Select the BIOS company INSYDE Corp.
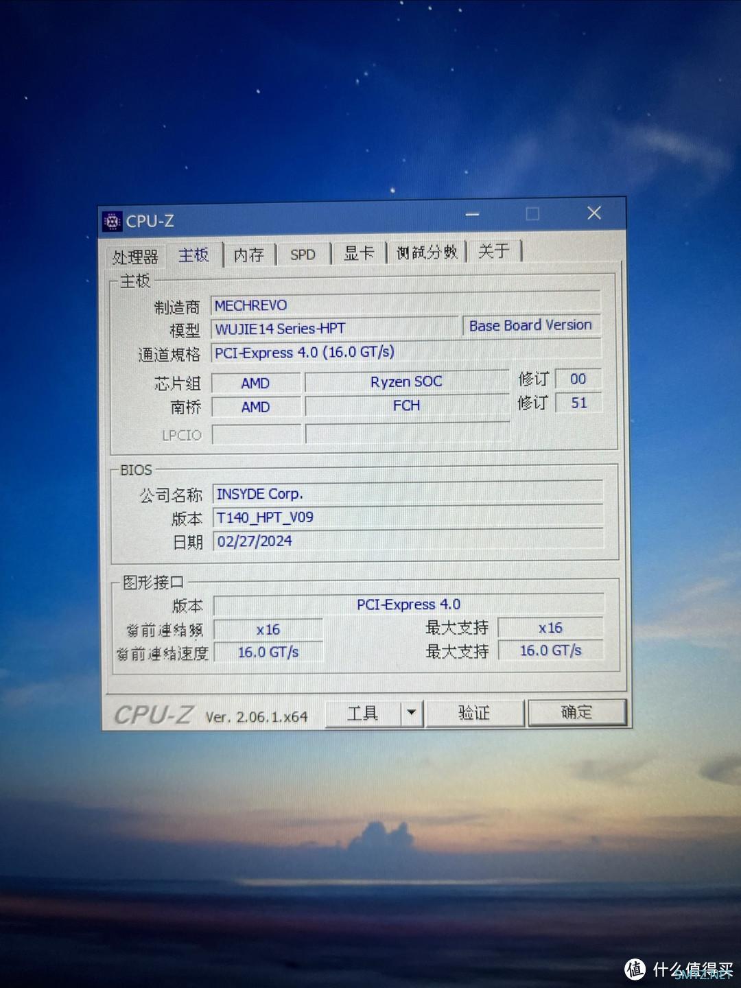The image size is (741, 988). (x=408, y=493)
